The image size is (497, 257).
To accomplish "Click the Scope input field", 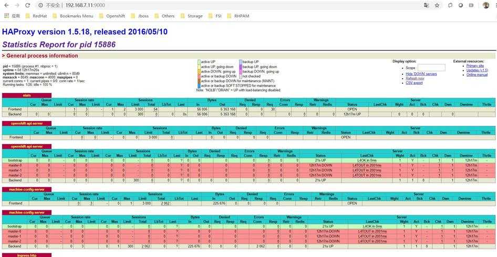I will pos(431,68).
